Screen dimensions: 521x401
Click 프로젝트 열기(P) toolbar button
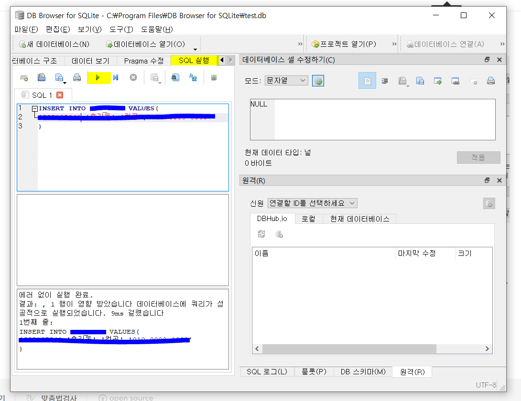(x=344, y=44)
